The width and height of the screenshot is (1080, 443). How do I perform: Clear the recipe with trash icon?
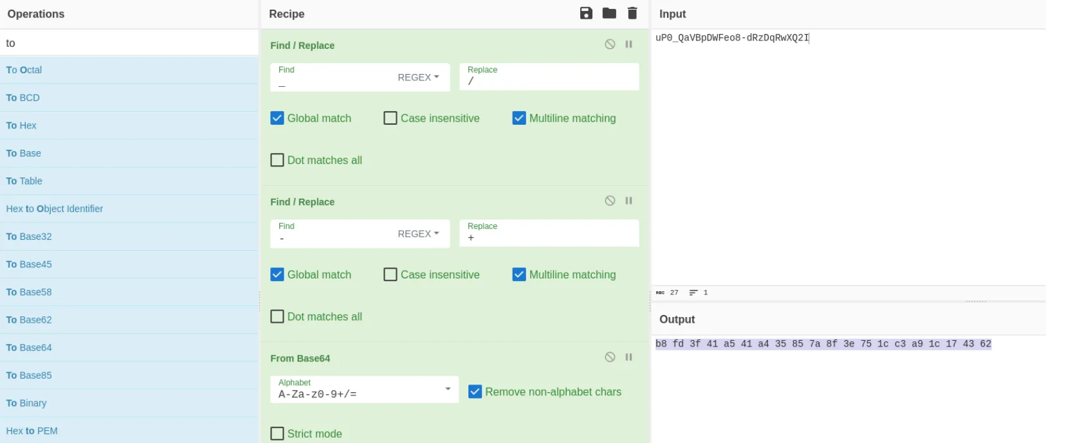pos(632,14)
